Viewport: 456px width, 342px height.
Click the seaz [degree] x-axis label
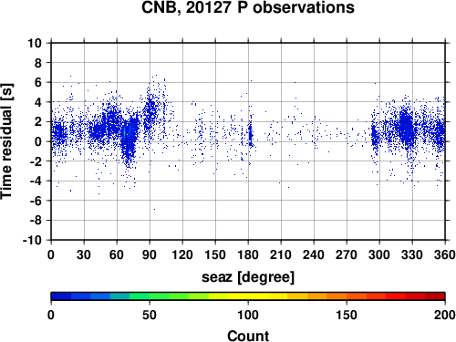tap(248, 277)
